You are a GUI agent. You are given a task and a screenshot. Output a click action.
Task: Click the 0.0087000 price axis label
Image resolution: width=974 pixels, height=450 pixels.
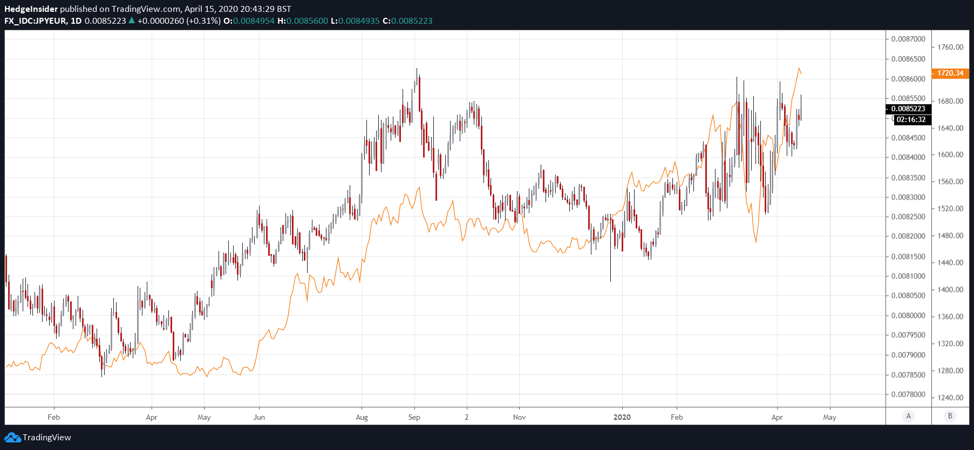908,39
